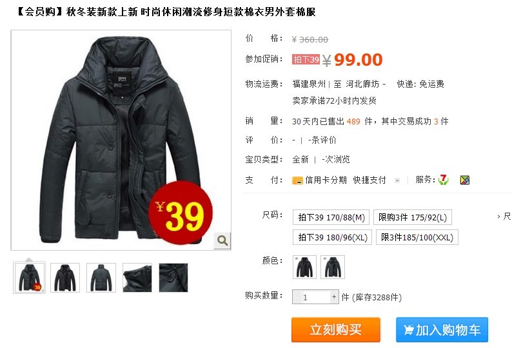Choose the first jacket color swatch

coord(304,267)
